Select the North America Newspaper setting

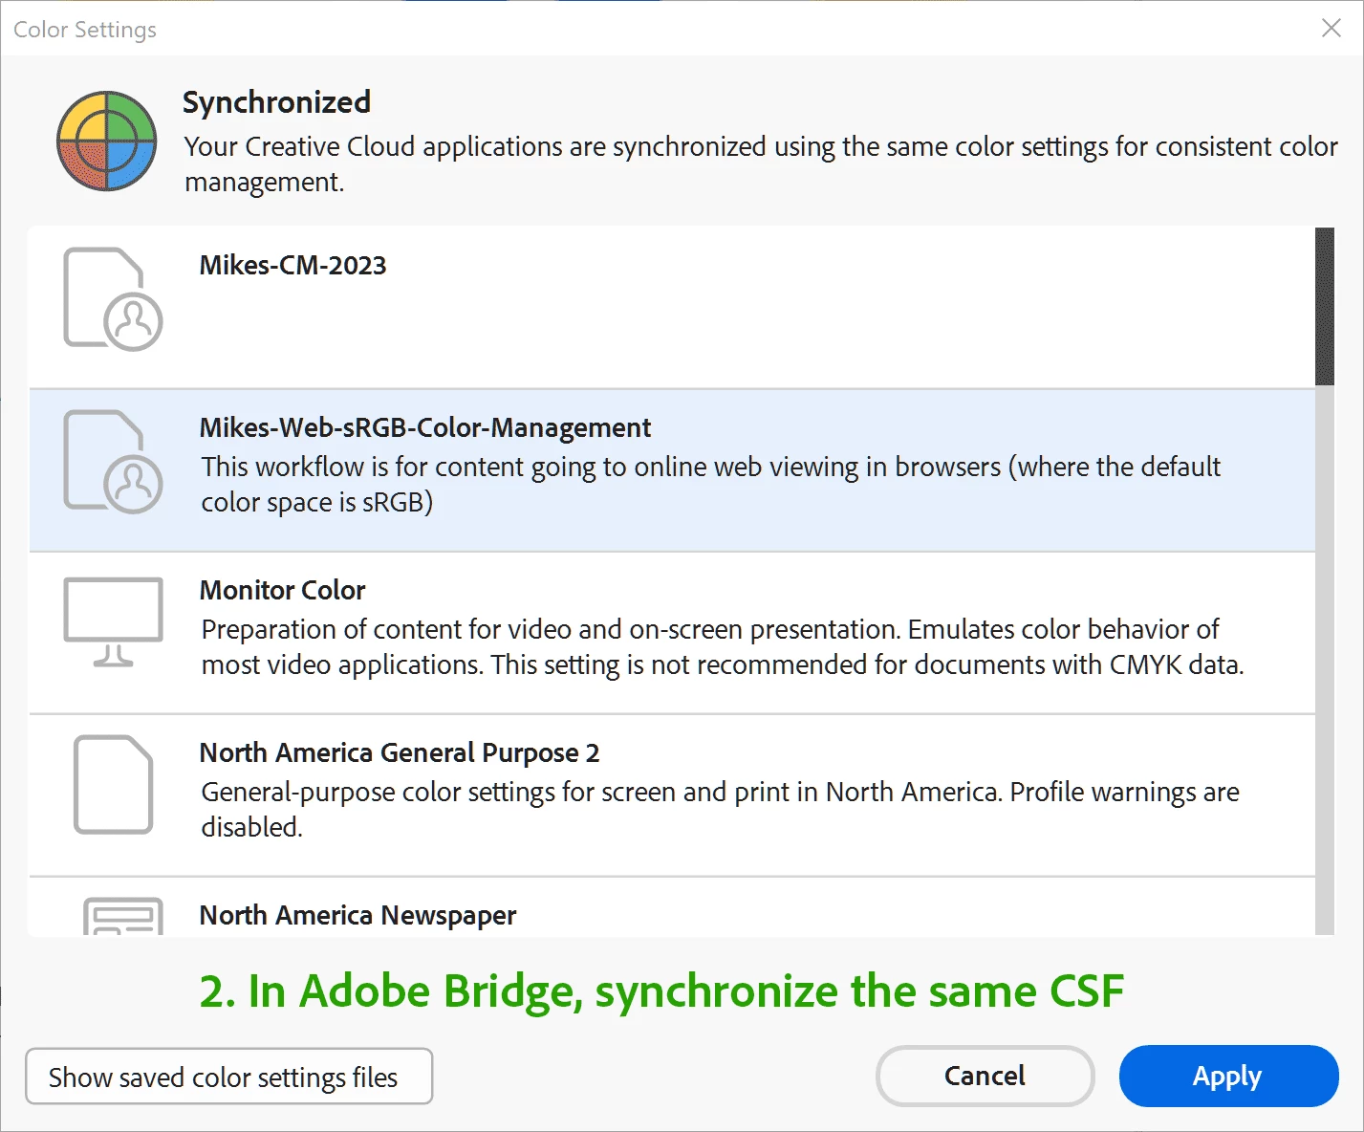(357, 916)
